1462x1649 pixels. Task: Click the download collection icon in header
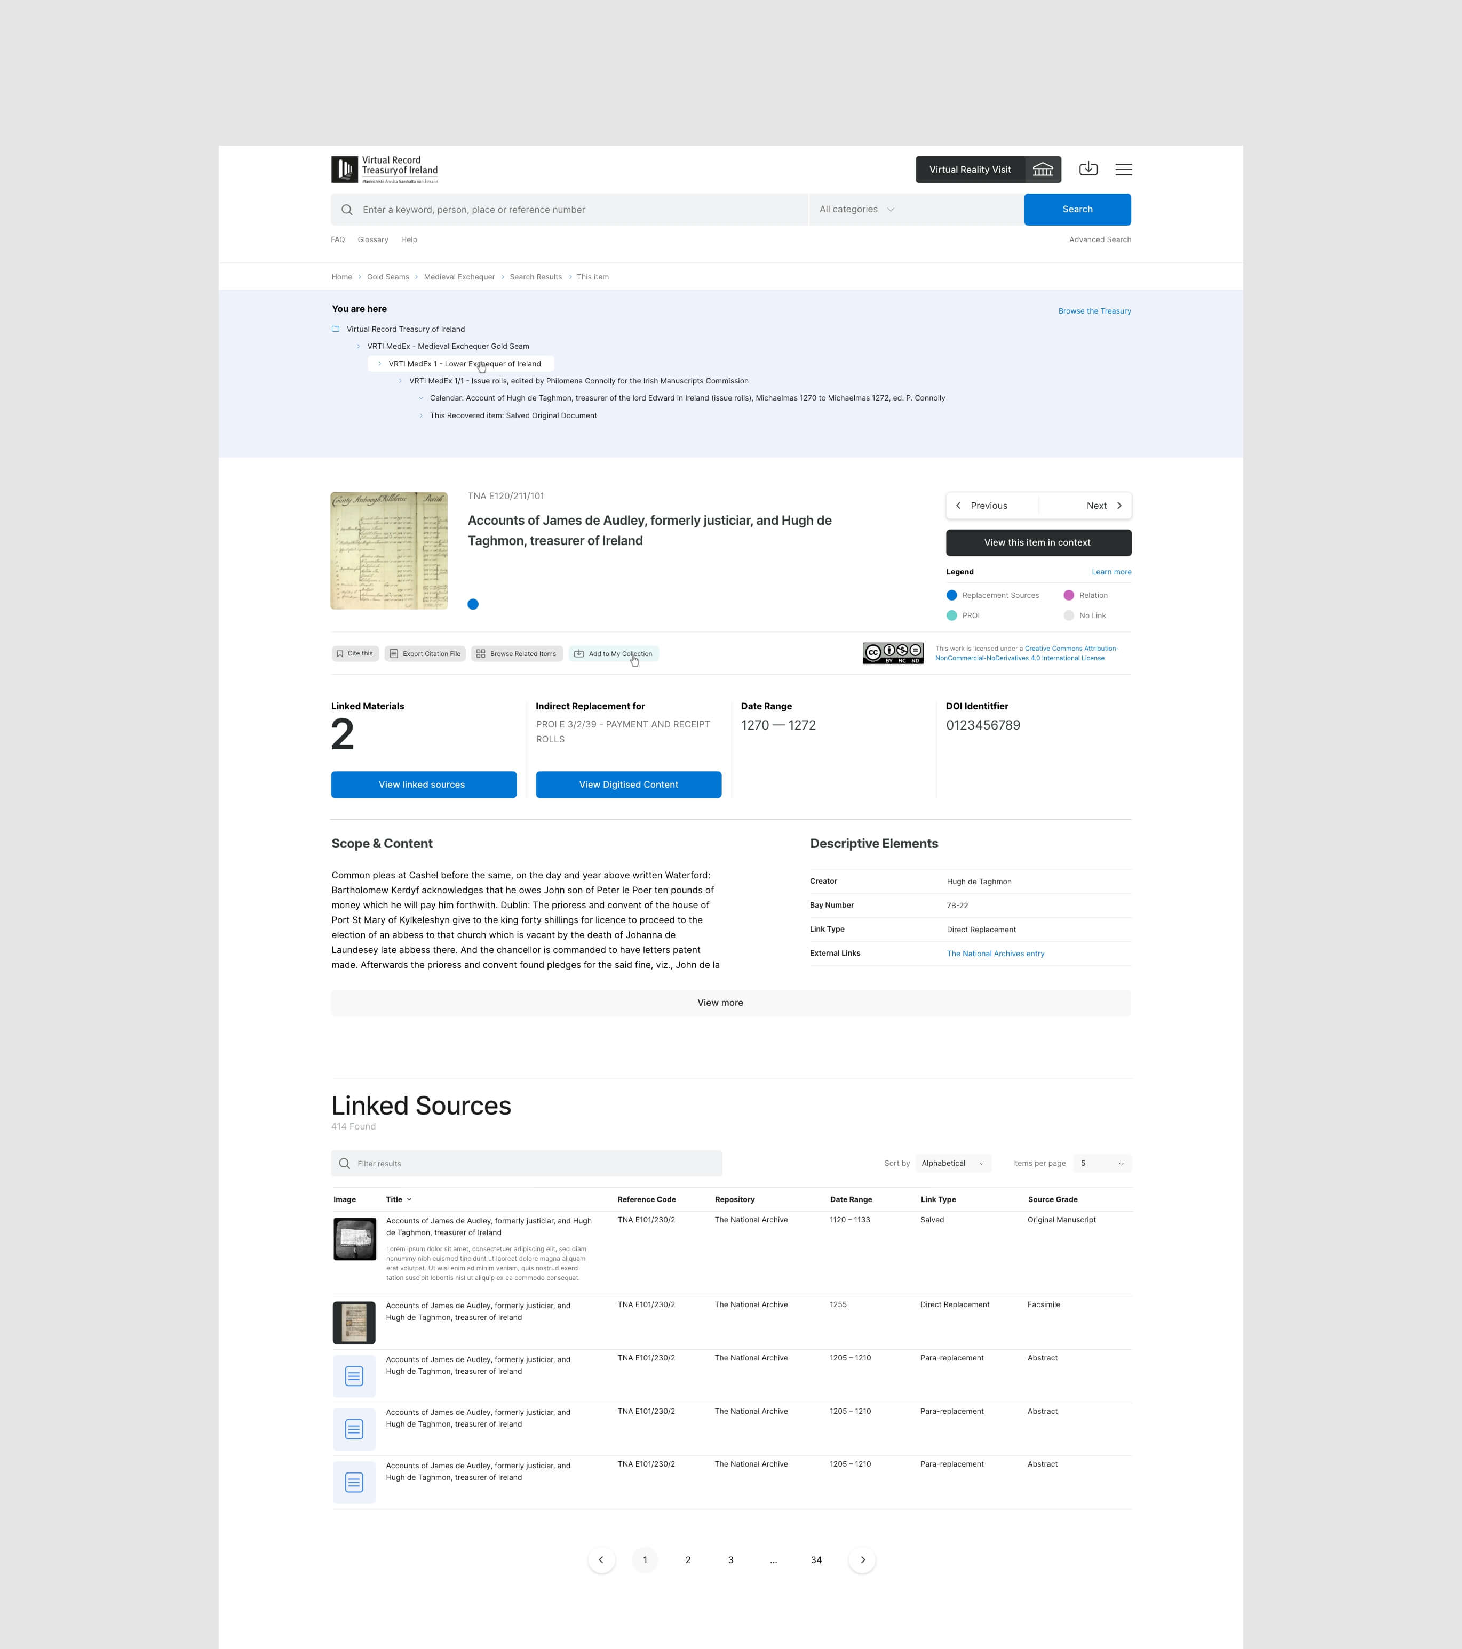[1088, 169]
